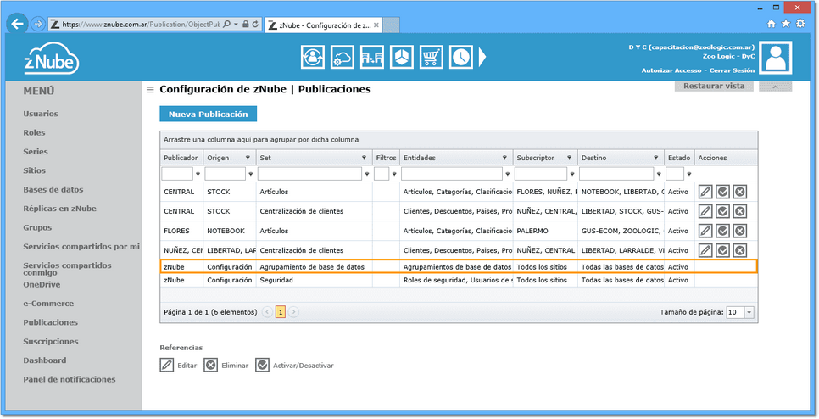Delete the FLORES NOTEBOOK publication

click(x=739, y=231)
